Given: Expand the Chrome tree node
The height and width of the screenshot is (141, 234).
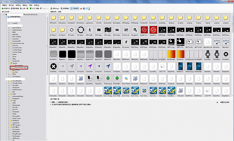Looking at the screenshot, I should (x=9, y=46).
